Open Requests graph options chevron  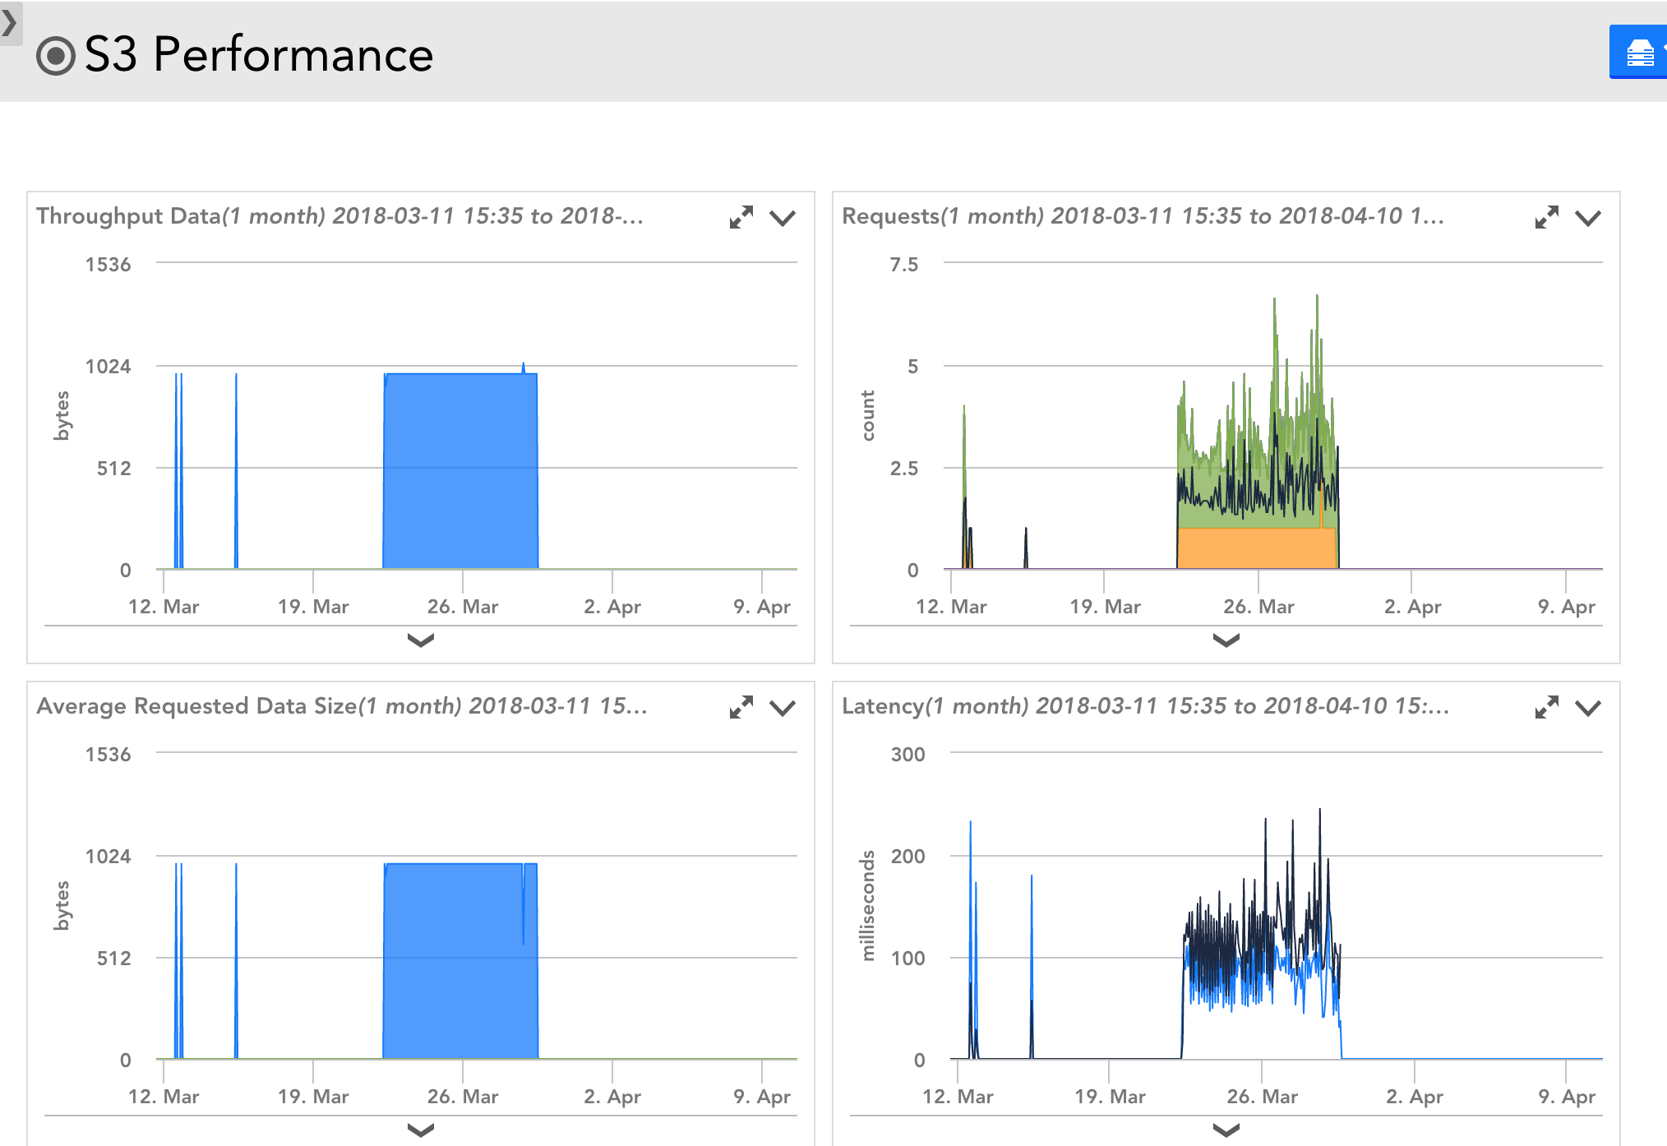coord(1588,219)
